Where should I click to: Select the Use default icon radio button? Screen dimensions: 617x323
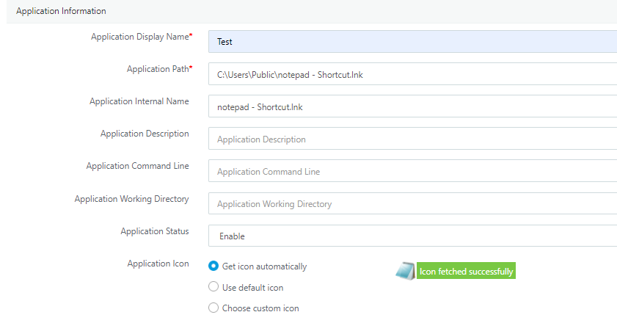click(x=213, y=287)
